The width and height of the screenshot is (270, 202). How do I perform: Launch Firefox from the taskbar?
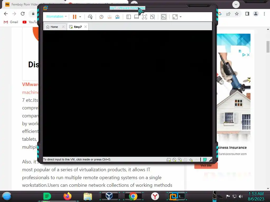[x=67, y=196]
